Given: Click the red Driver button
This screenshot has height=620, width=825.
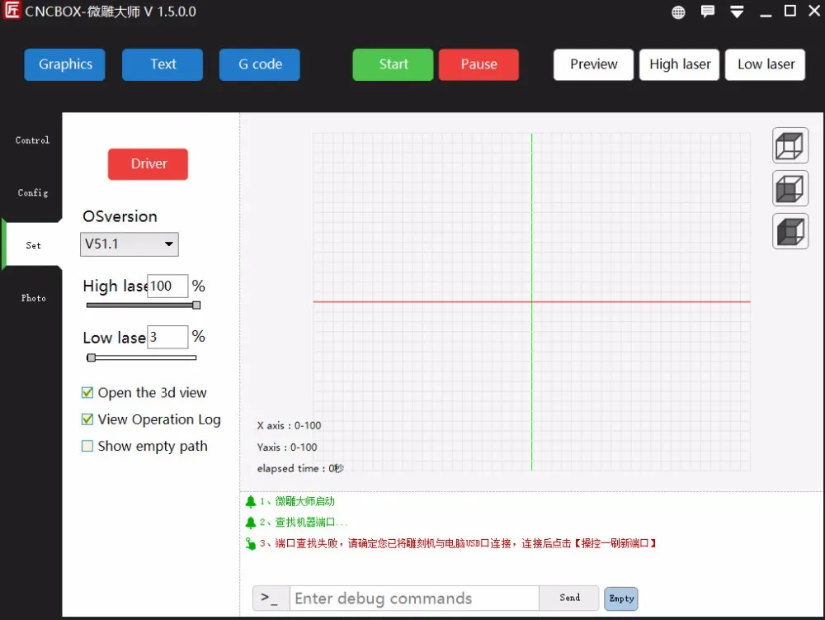Looking at the screenshot, I should click(x=148, y=163).
